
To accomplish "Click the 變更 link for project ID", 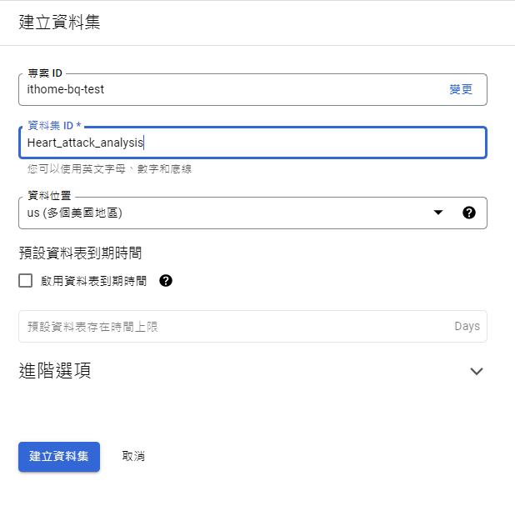I will [461, 89].
